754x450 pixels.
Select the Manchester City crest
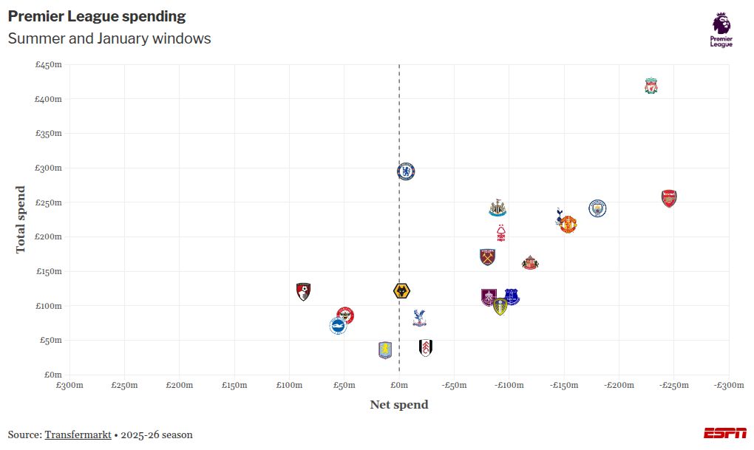(597, 208)
